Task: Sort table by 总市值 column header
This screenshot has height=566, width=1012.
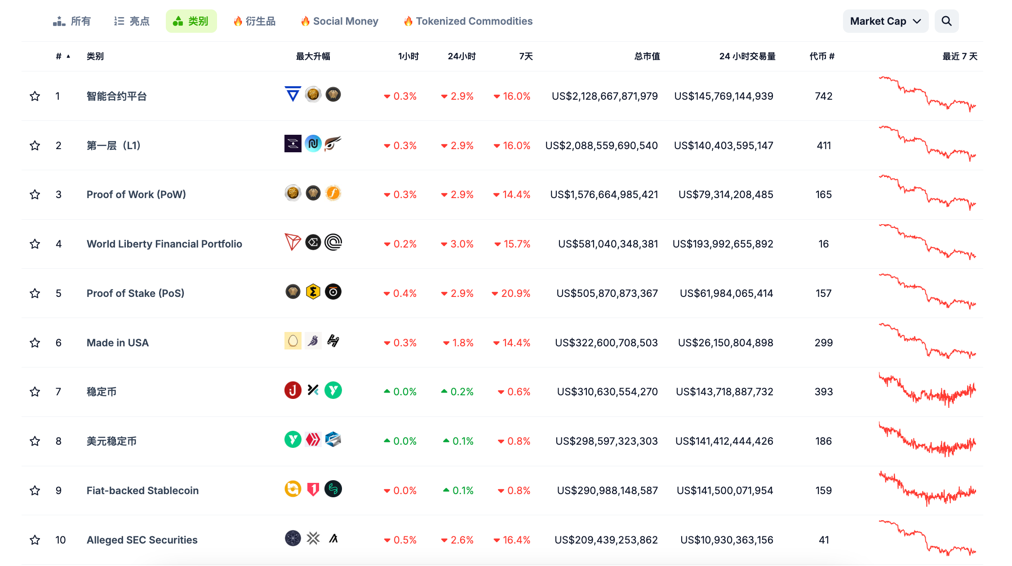Action: (x=647, y=56)
